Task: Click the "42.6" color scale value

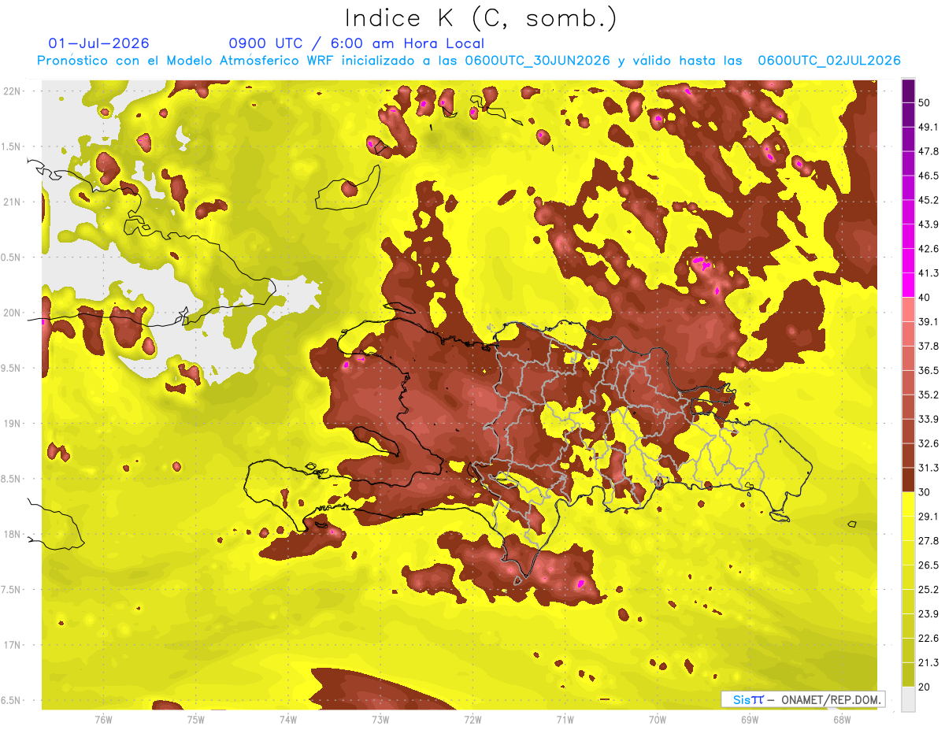Action: coord(928,249)
